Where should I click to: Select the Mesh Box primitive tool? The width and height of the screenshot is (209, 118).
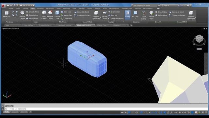pyautogui.click(x=7, y=14)
